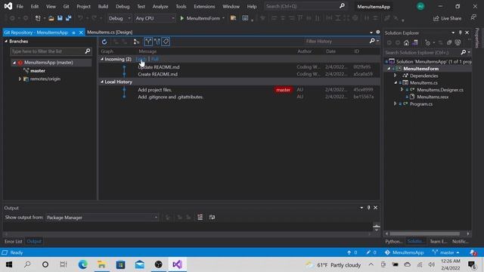Select the master branch in Branches list
This screenshot has width=484, height=272.
pyautogui.click(x=37, y=70)
